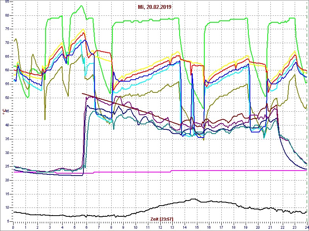Click the 45 temperature axis label
This screenshot has height=231, width=309.
[7, 112]
